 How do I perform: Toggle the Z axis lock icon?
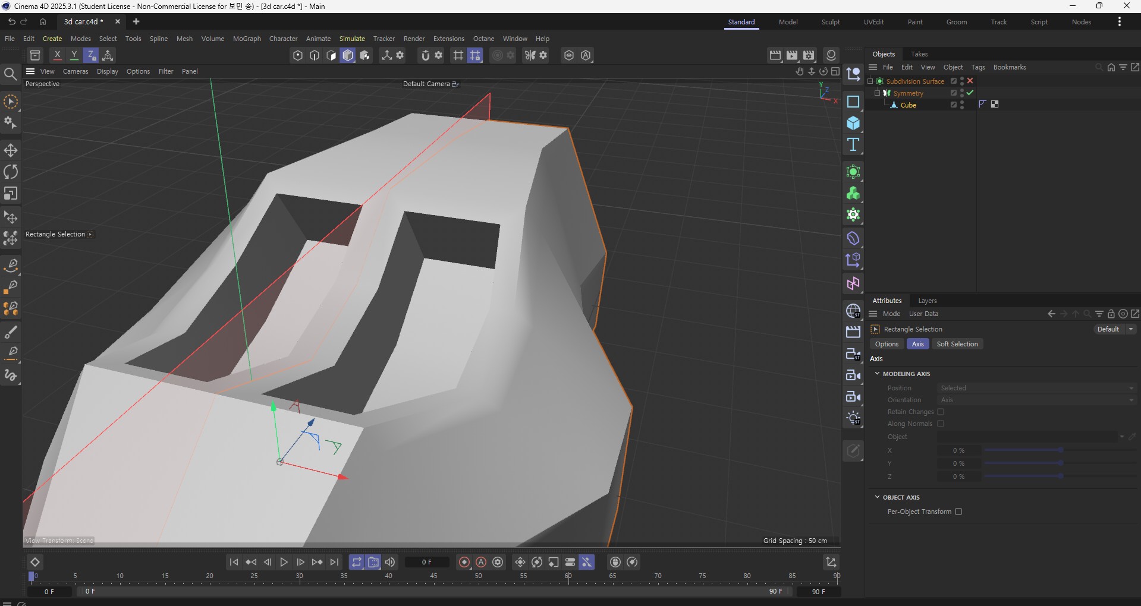pos(91,55)
